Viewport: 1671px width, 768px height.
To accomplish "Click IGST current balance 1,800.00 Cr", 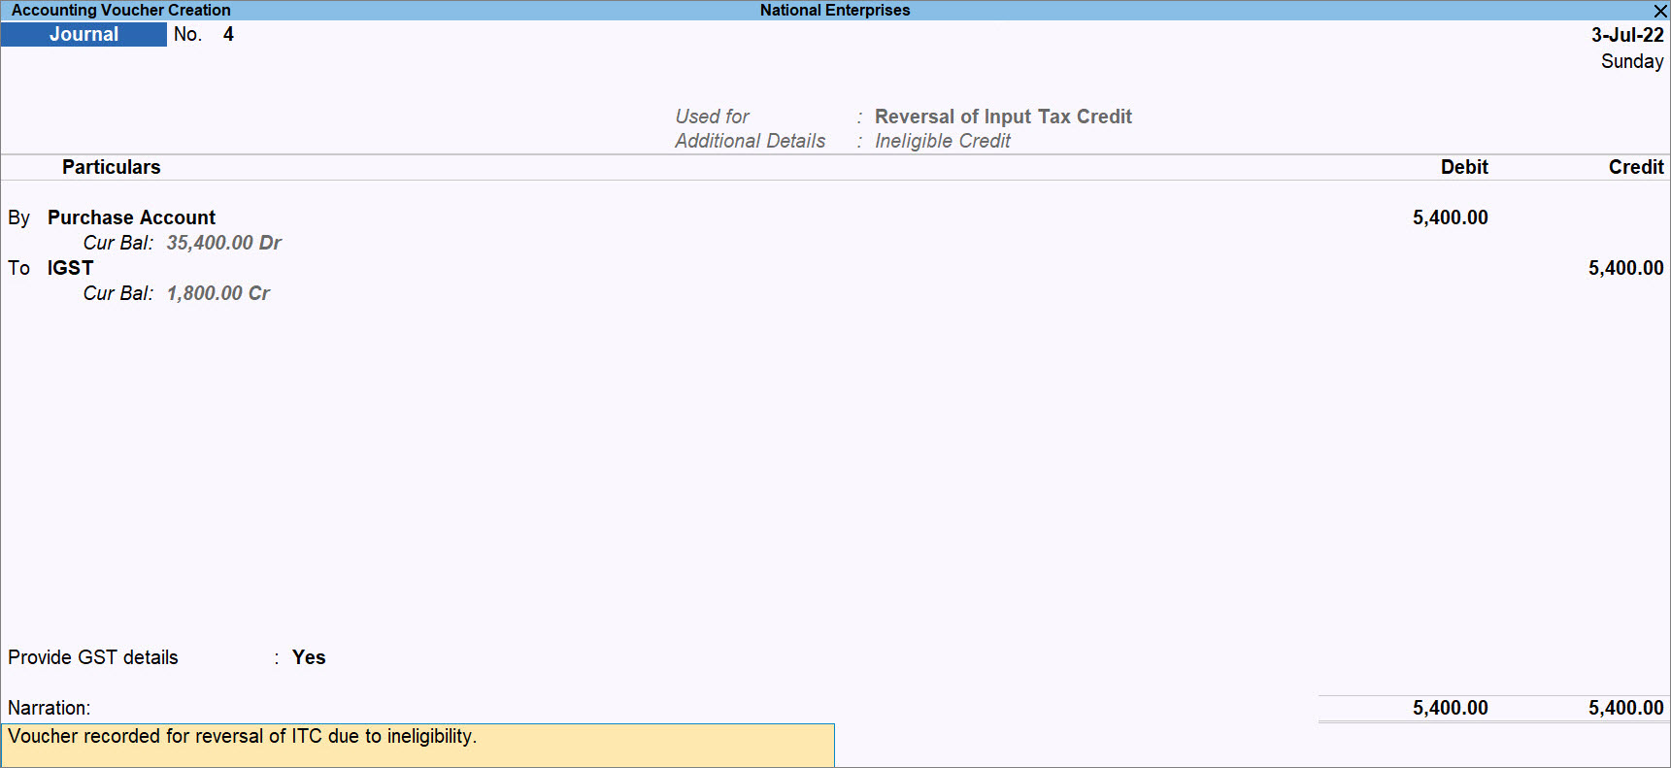I will (218, 293).
